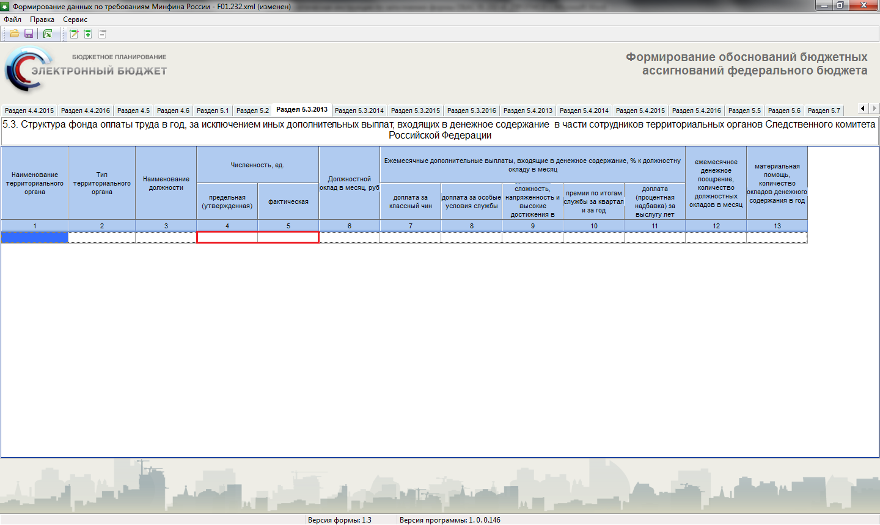This screenshot has width=880, height=525.
Task: Click the add row plus icon
Action: pyautogui.click(x=88, y=34)
